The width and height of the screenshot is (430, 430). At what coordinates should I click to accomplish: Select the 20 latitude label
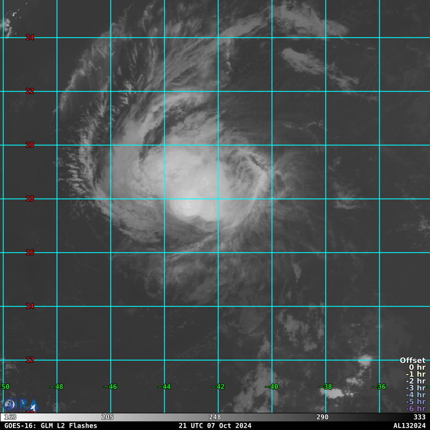pyautogui.click(x=30, y=145)
